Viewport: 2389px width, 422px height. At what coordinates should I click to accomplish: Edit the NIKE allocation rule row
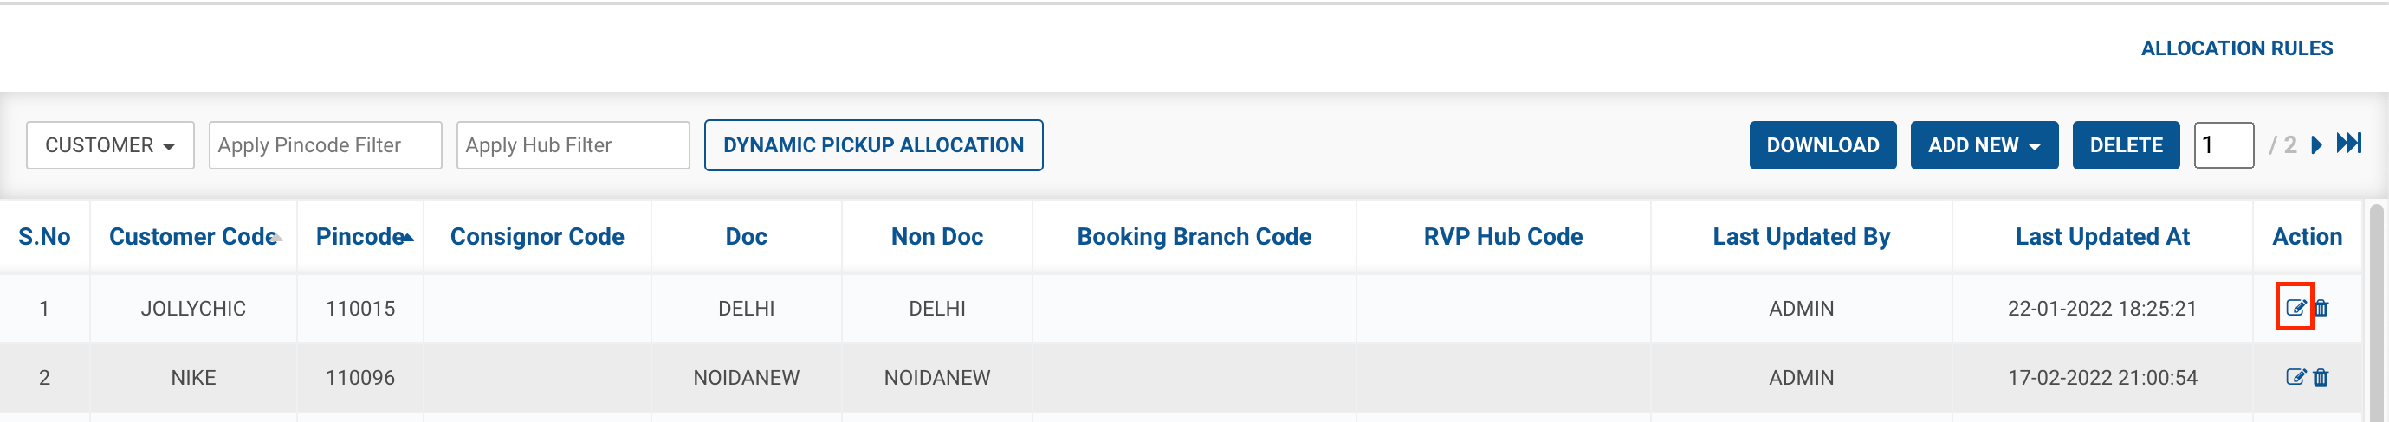(x=2295, y=378)
